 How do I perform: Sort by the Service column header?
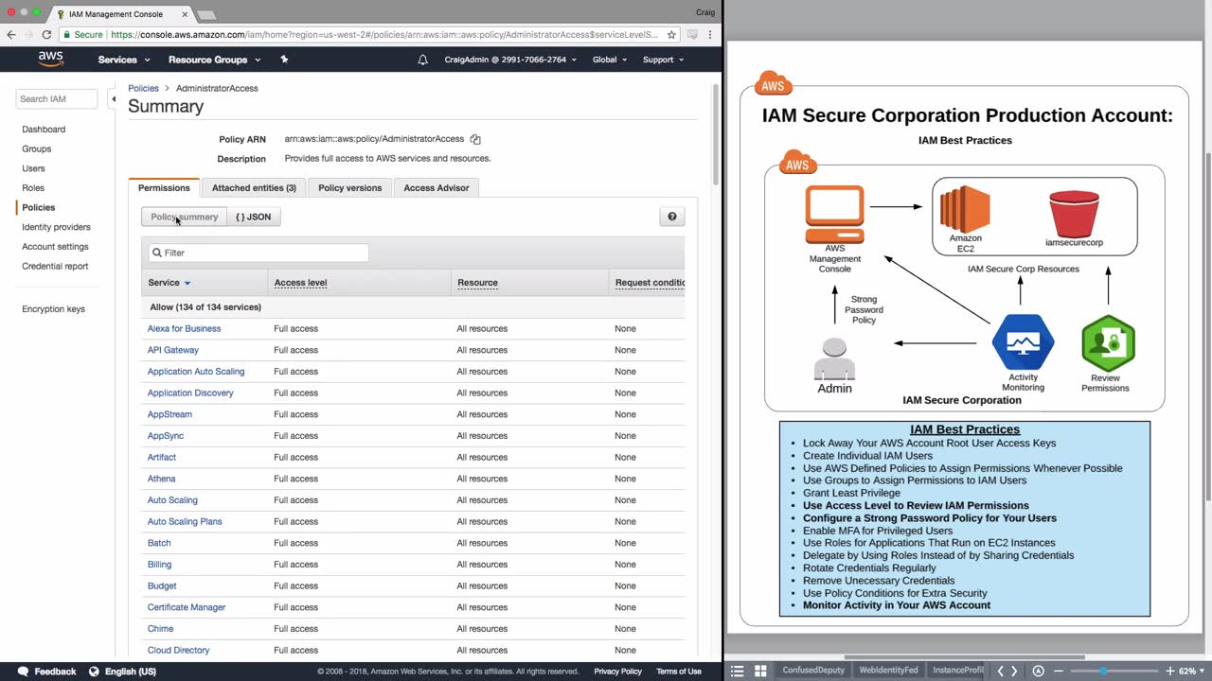click(x=169, y=283)
